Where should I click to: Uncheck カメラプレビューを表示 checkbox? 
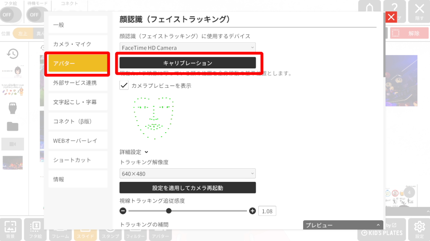tap(124, 85)
